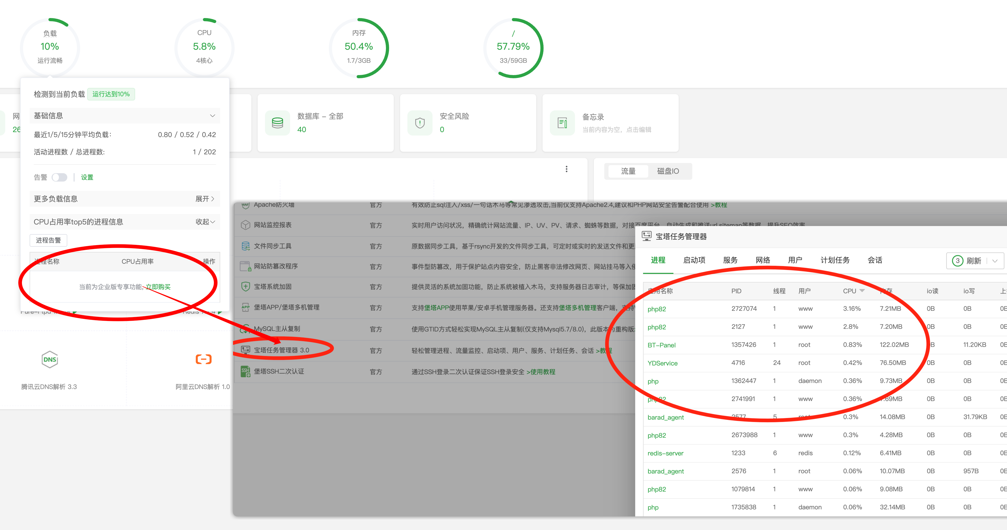Select the 计划任务 tab
This screenshot has width=1007, height=530.
pos(835,260)
